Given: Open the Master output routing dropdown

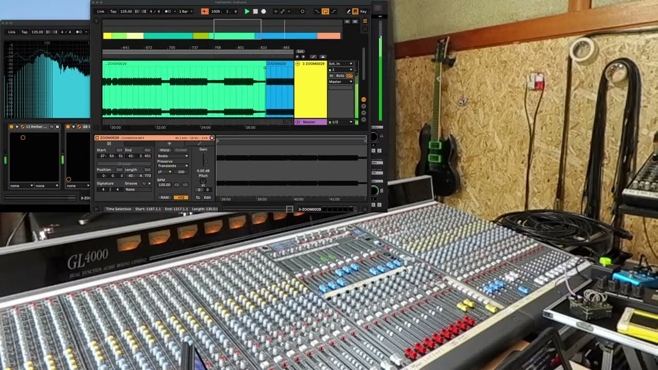Looking at the screenshot, I should (x=341, y=82).
